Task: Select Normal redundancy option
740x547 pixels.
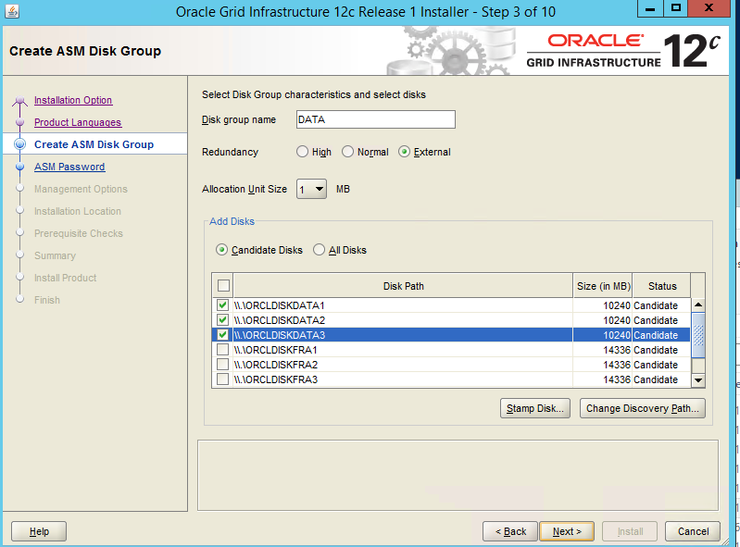Action: tap(347, 152)
